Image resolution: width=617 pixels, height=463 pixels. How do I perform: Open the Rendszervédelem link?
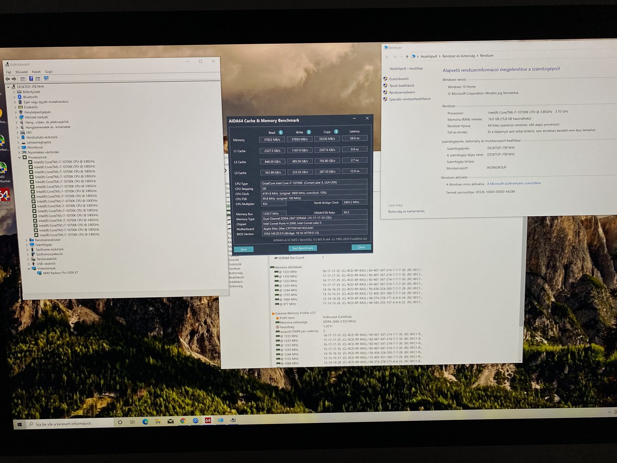click(x=402, y=93)
